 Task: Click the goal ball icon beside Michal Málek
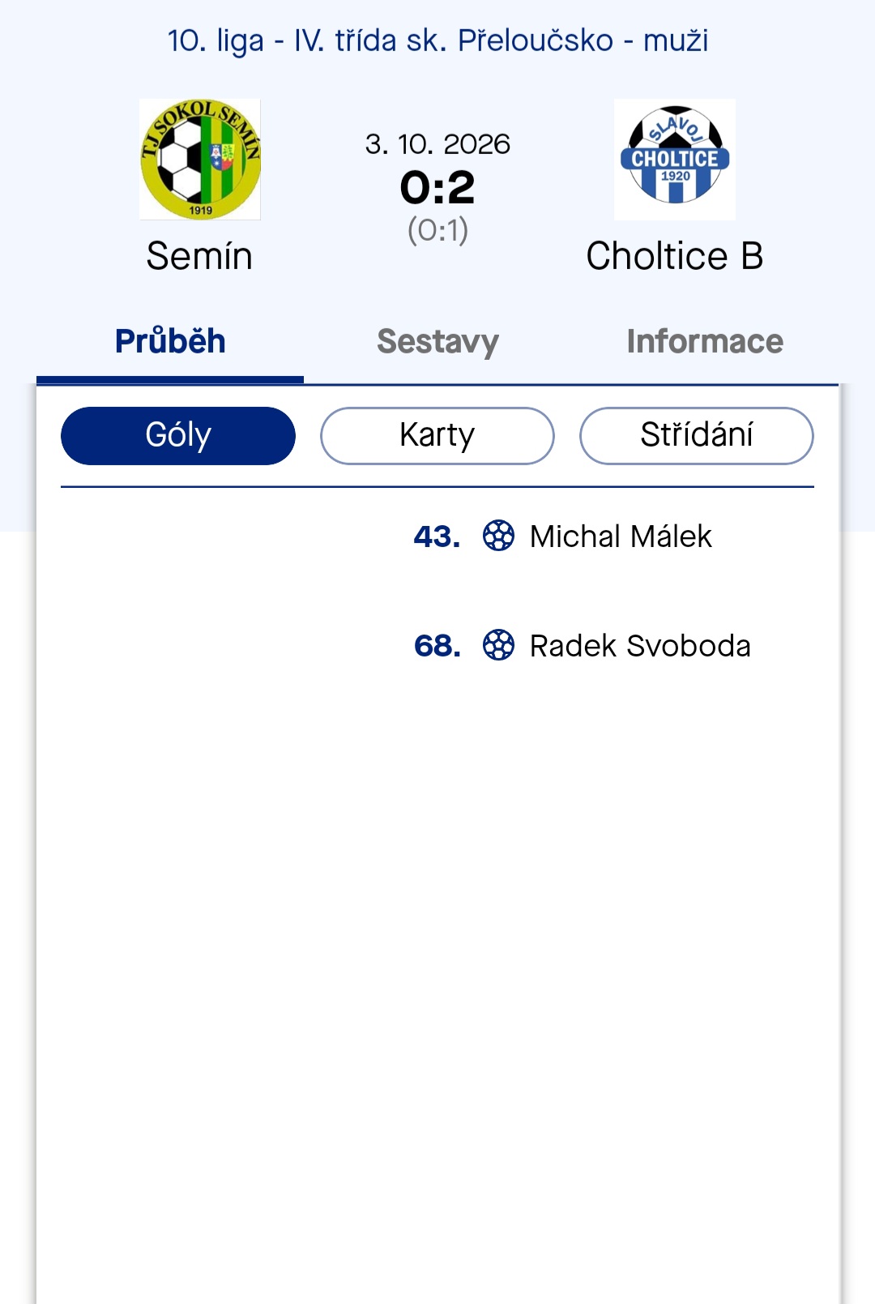[498, 536]
